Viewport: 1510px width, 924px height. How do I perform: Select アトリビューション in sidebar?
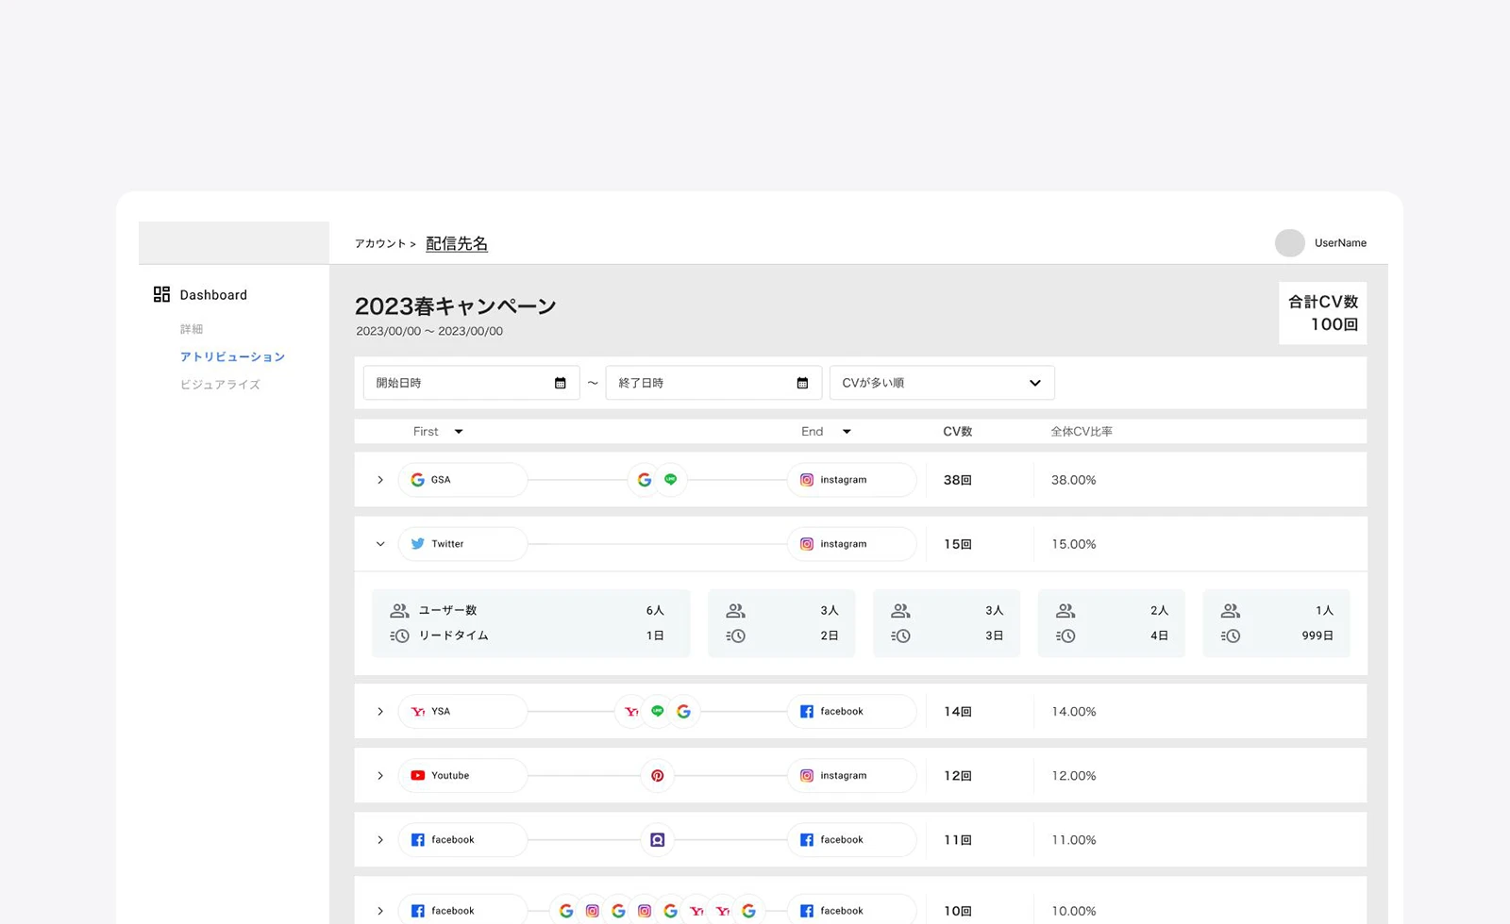pos(232,356)
